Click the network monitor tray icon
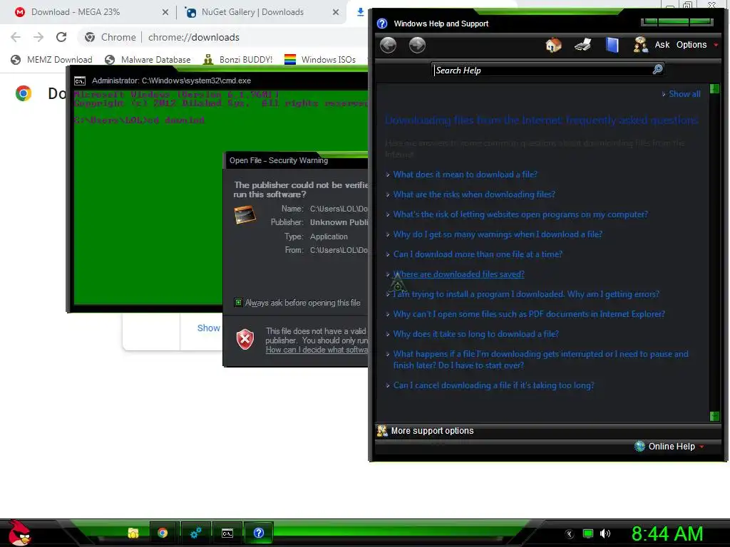The height and width of the screenshot is (547, 730). point(588,533)
